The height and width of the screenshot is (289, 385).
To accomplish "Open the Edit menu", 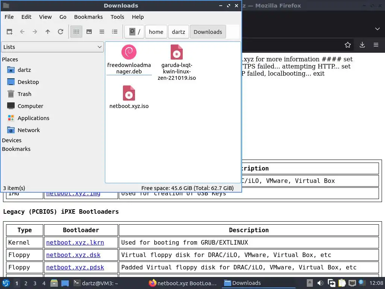I will pos(26,17).
